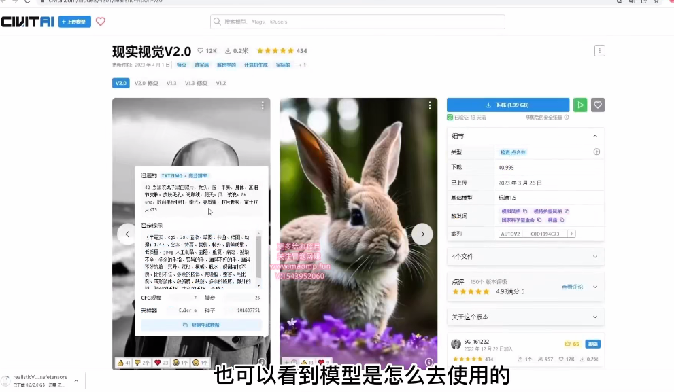This screenshot has height=392, width=674.
Task: Click the thumbs-down reaction on first image
Action: pos(142,363)
